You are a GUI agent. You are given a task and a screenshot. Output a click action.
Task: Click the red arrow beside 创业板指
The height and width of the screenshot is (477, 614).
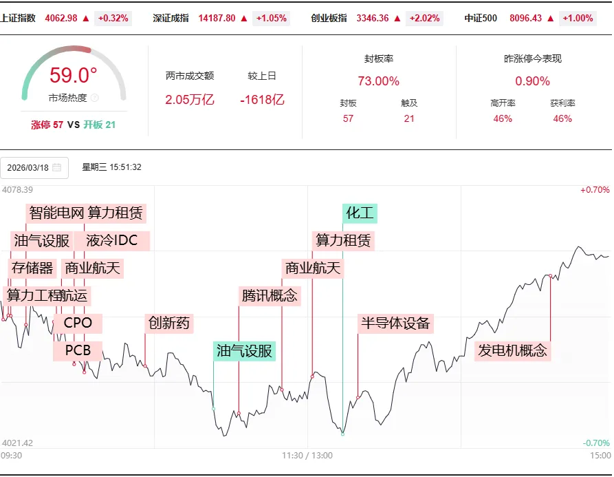pos(397,19)
